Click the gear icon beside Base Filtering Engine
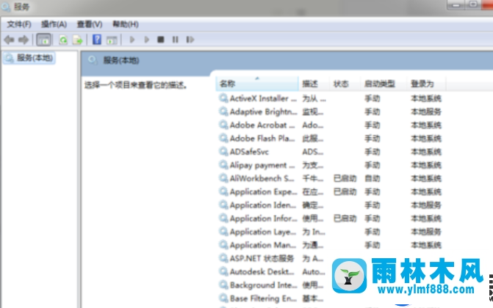The height and width of the screenshot is (308, 493). point(223,298)
